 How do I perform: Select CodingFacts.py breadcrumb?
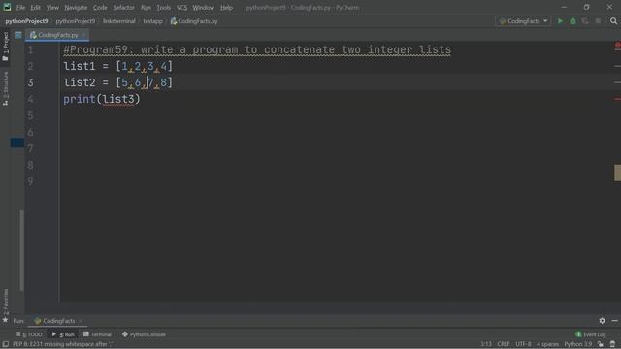(194, 21)
